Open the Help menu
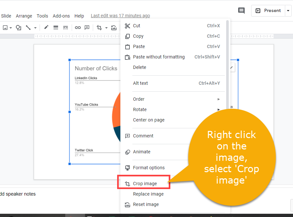This screenshot has height=217, width=293. pos(79,16)
